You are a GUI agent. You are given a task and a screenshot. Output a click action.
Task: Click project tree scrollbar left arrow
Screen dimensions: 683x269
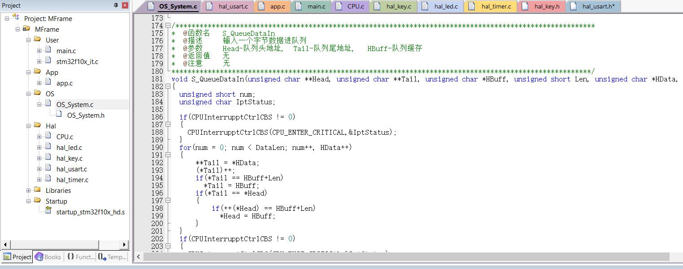pyautogui.click(x=4, y=245)
